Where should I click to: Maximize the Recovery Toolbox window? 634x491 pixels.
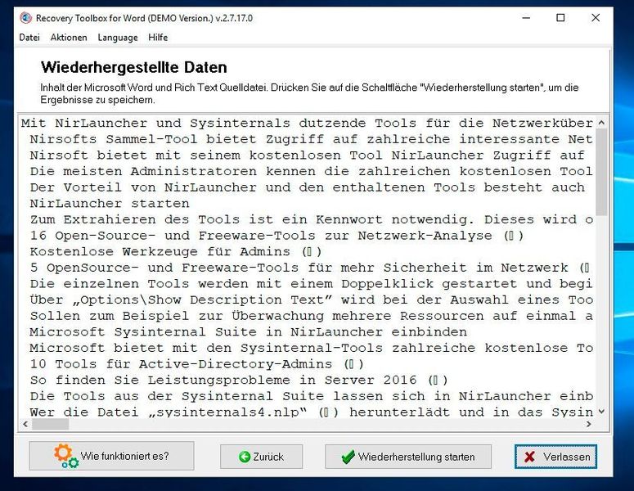(x=560, y=18)
